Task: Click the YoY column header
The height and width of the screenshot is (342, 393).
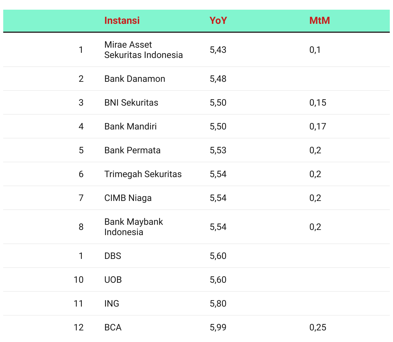Action: 218,21
